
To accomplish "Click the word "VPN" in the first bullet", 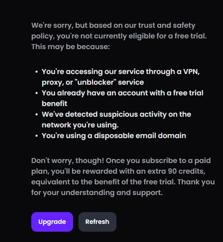I will point(192,72).
